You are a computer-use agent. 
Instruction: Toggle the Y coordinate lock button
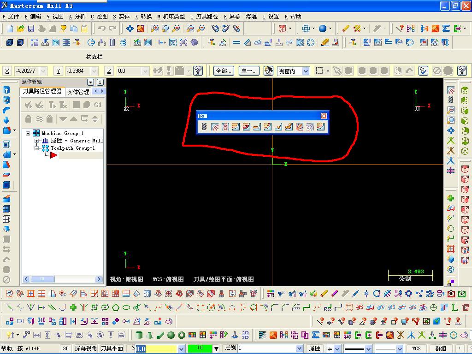(x=59, y=71)
